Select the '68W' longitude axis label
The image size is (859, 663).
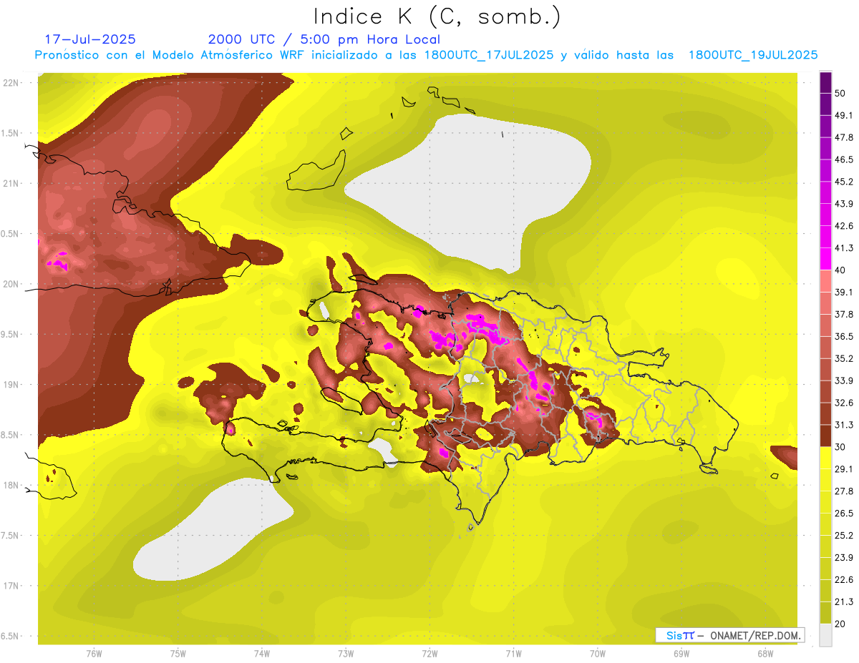click(765, 653)
